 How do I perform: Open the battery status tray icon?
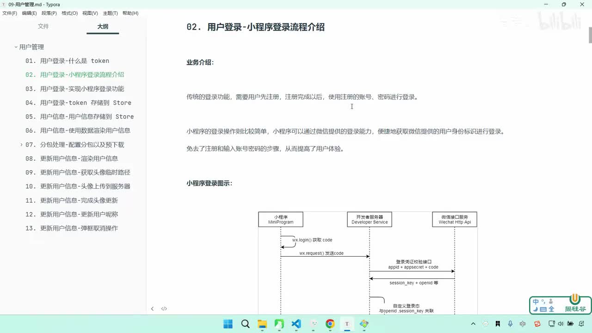tap(571, 324)
